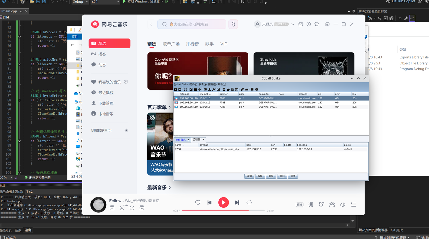The height and width of the screenshot is (239, 429).
Task: Click the song progress bar
Action: pos(223,211)
